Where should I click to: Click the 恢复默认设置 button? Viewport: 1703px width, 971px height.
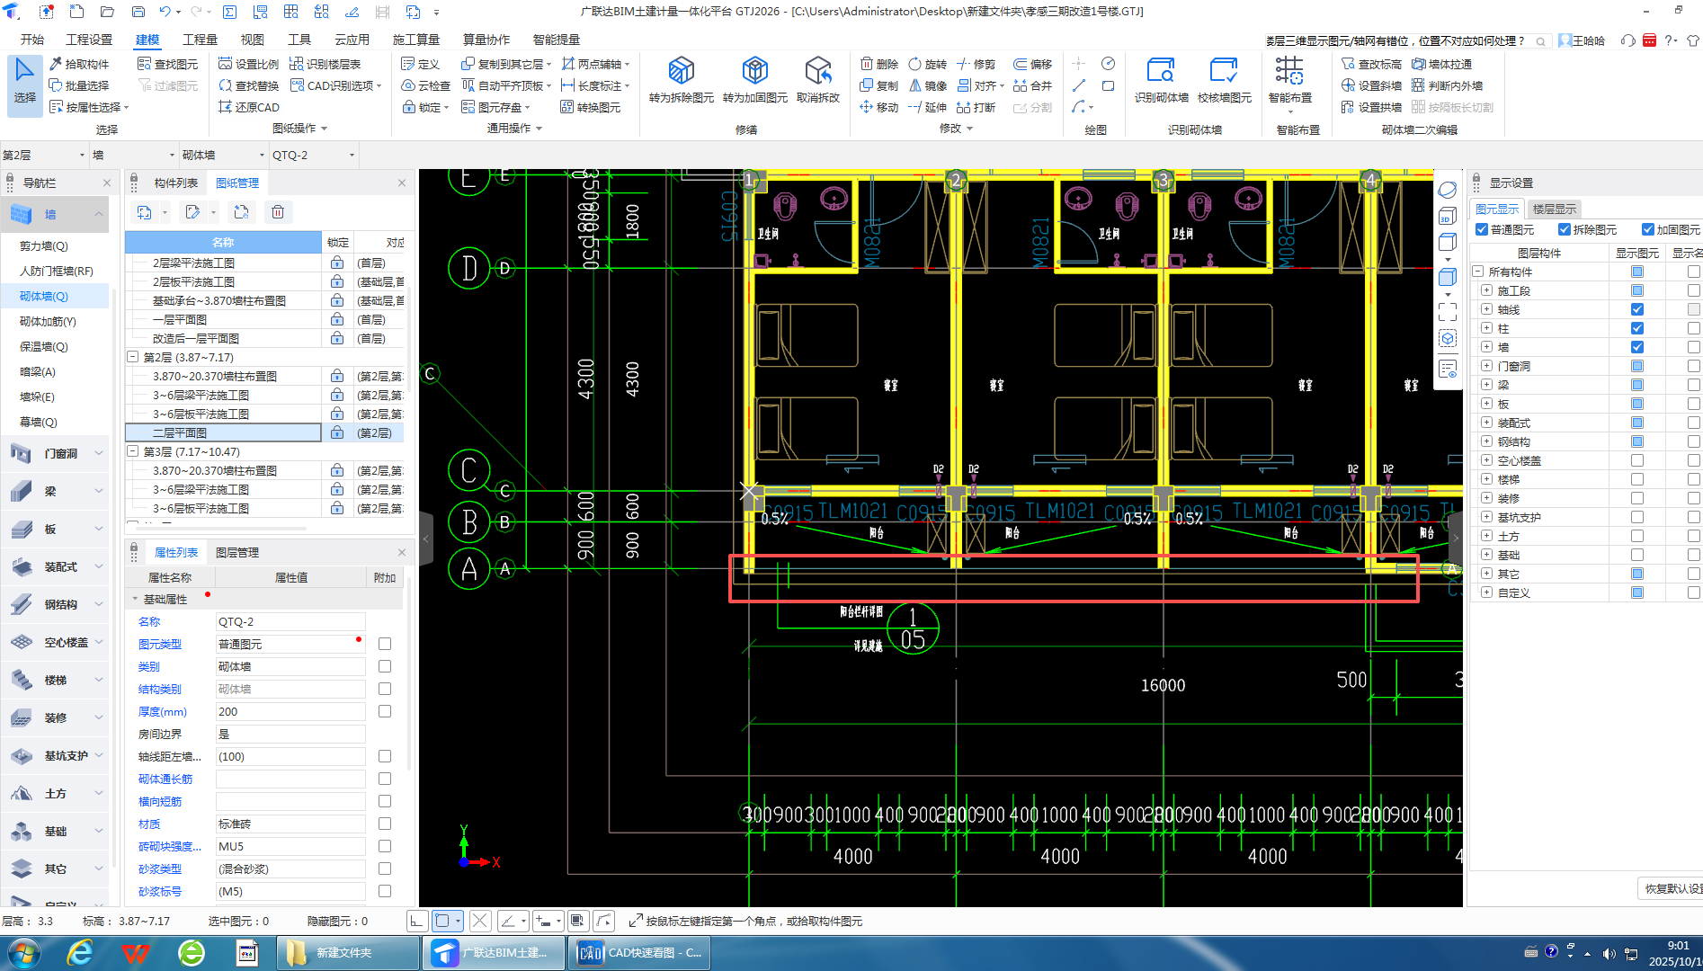[1672, 888]
